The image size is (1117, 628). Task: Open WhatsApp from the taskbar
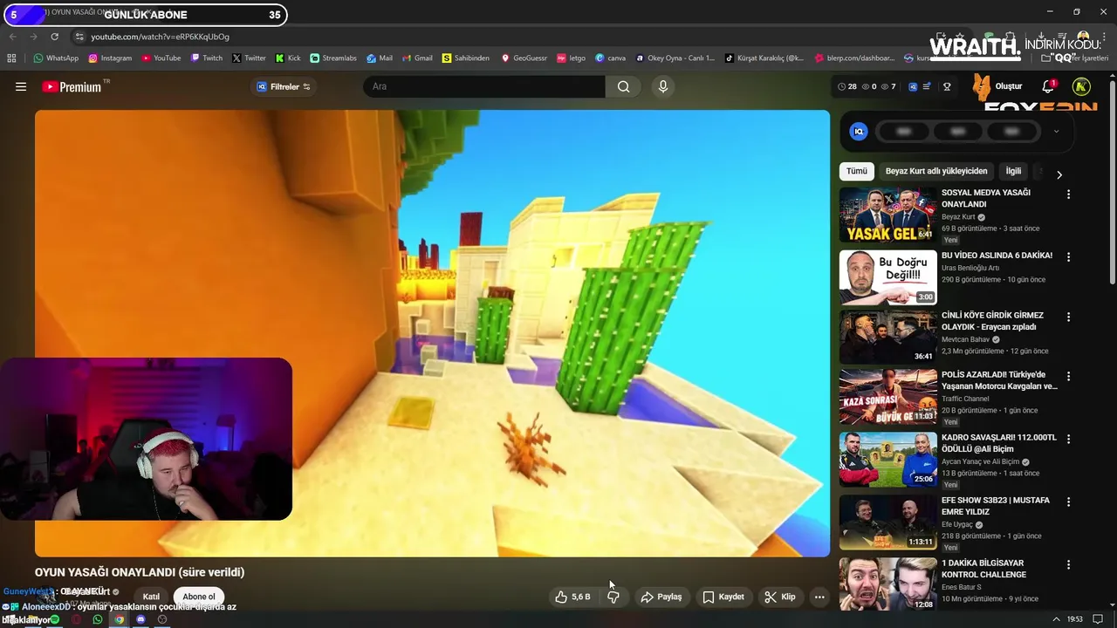click(x=98, y=619)
